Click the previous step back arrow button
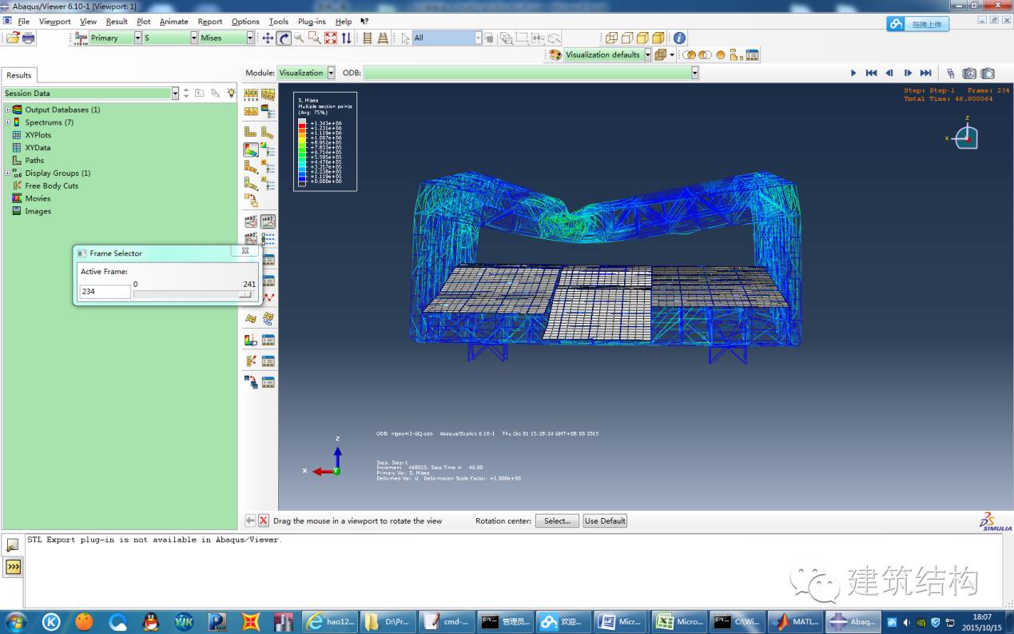 coord(250,520)
